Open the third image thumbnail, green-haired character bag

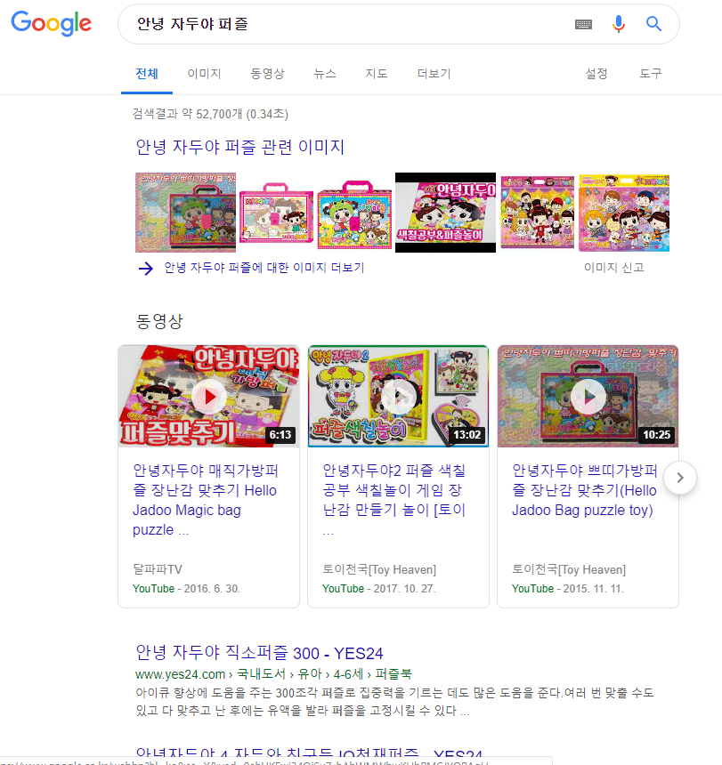354,214
